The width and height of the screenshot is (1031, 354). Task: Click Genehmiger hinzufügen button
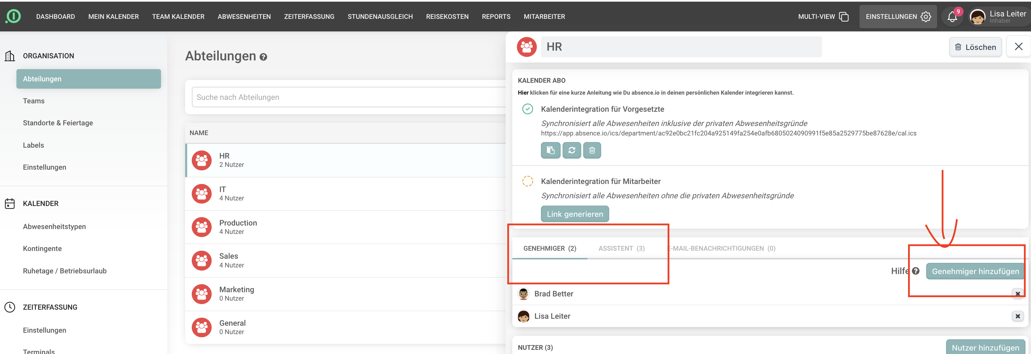[975, 271]
